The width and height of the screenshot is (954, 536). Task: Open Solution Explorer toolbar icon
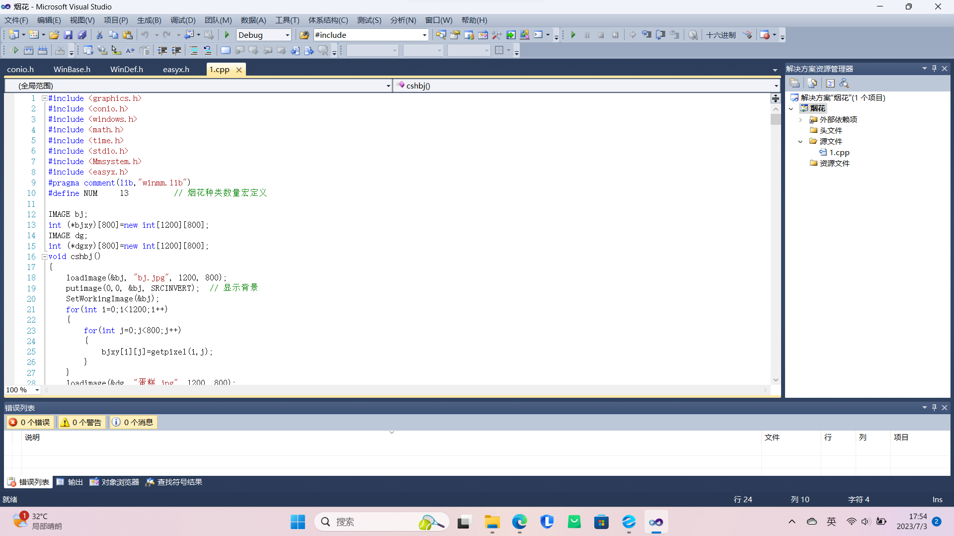coord(441,35)
